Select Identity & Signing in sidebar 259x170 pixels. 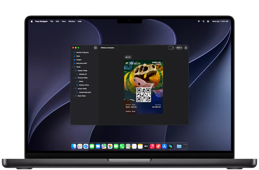pos(81,52)
